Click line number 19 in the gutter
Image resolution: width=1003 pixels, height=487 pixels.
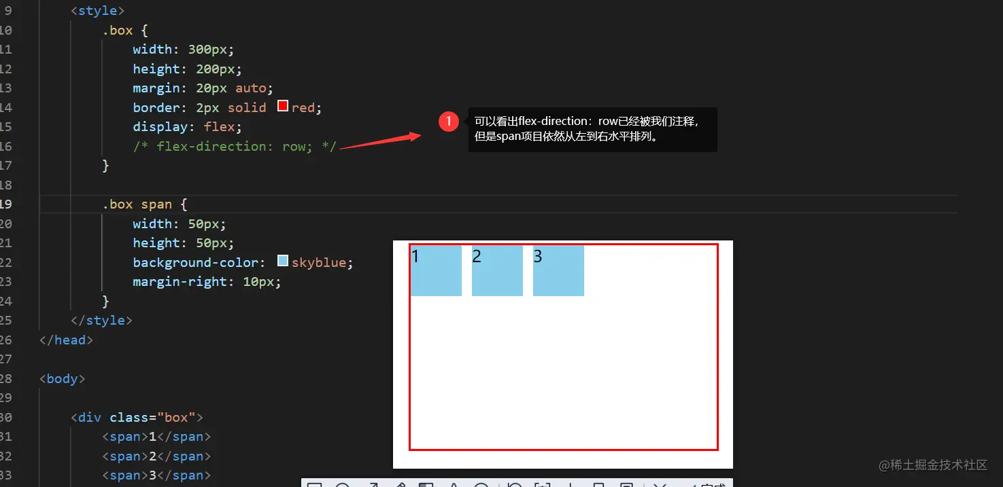(x=6, y=204)
